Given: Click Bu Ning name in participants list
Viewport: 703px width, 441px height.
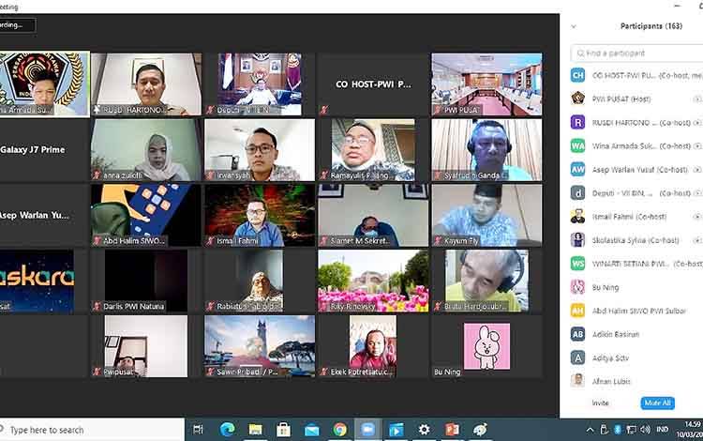Looking at the screenshot, I should (606, 287).
